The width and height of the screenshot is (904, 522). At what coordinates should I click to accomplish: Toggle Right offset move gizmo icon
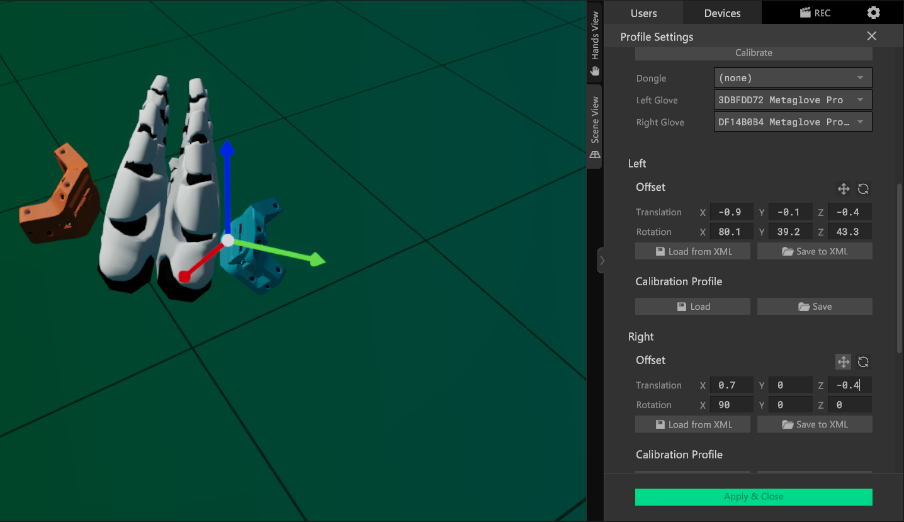point(843,362)
